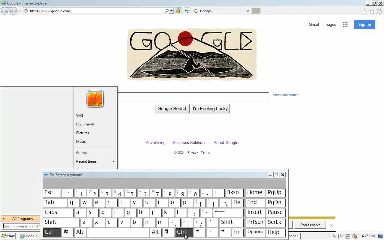Toggle the right Ctrl key on keyboard

pos(184,232)
